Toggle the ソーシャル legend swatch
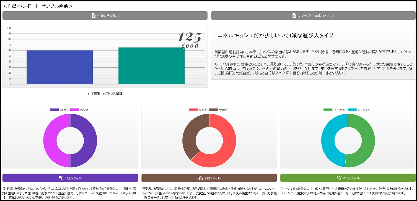The image size is (417, 201). pyautogui.click(x=328, y=110)
